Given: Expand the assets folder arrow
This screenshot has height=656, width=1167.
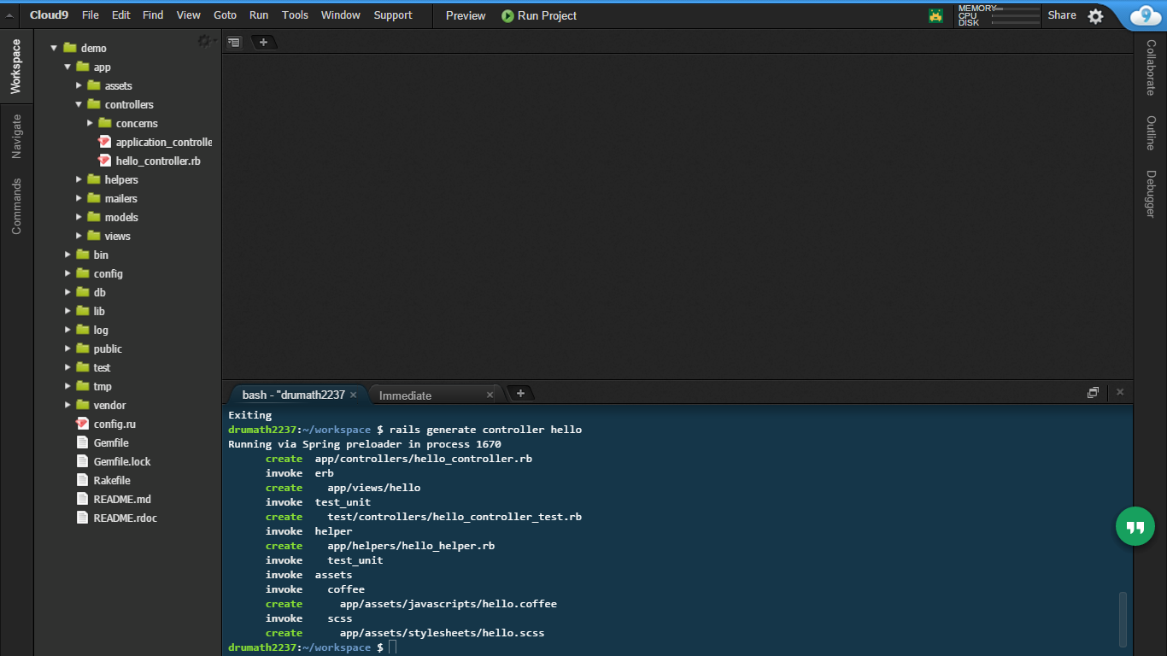Looking at the screenshot, I should pyautogui.click(x=79, y=85).
